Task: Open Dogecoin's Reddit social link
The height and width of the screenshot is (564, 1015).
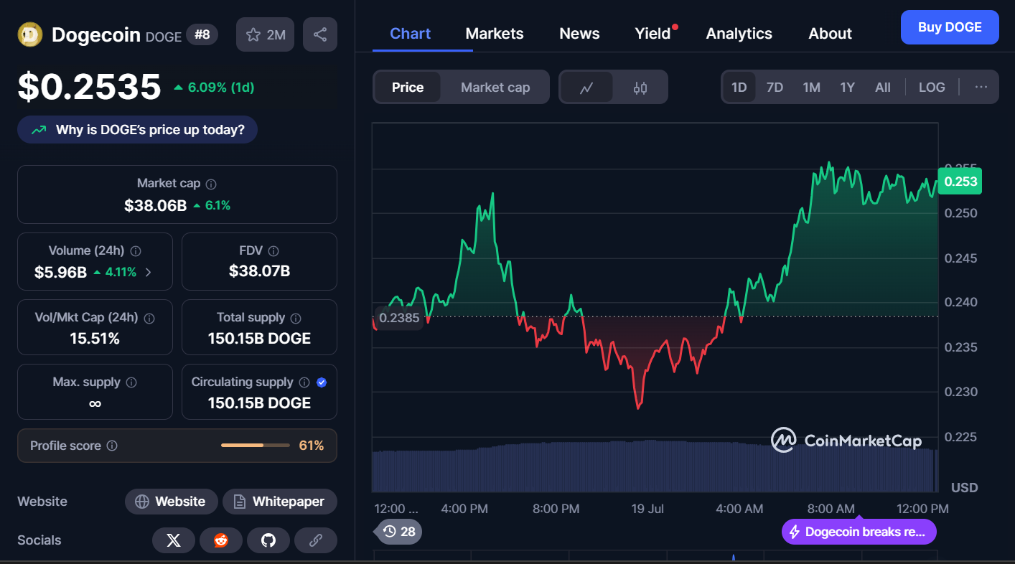Action: [x=221, y=540]
